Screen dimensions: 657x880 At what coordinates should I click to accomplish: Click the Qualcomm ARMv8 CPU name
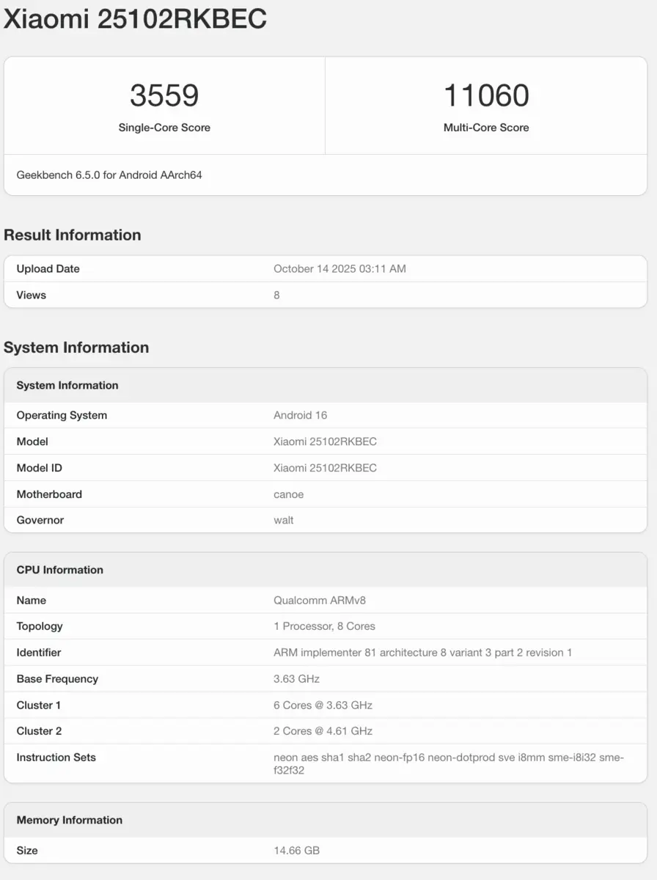tap(320, 600)
